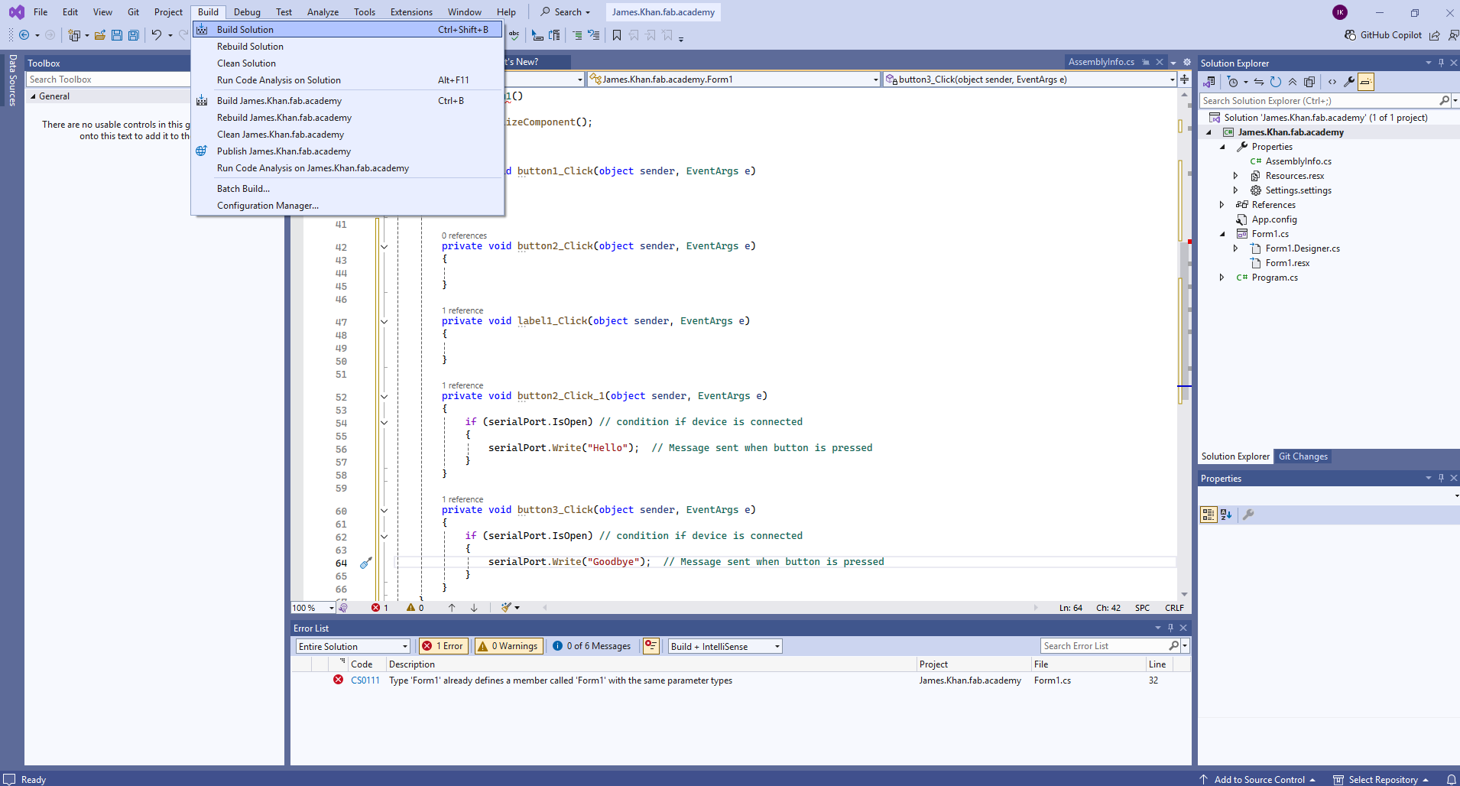1460x786 pixels.
Task: Click the spell checker abc icon
Action: coord(514,35)
